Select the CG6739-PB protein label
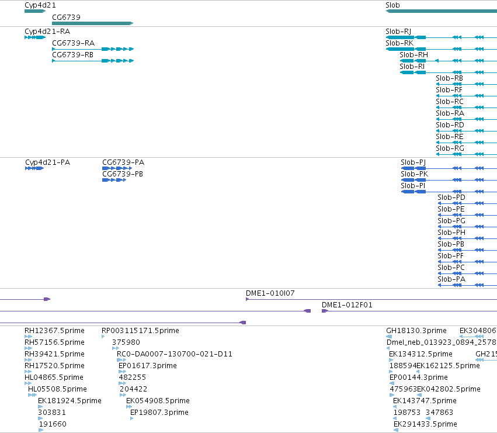497x433 pixels. pos(122,174)
